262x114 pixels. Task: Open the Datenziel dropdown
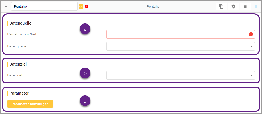180,75
